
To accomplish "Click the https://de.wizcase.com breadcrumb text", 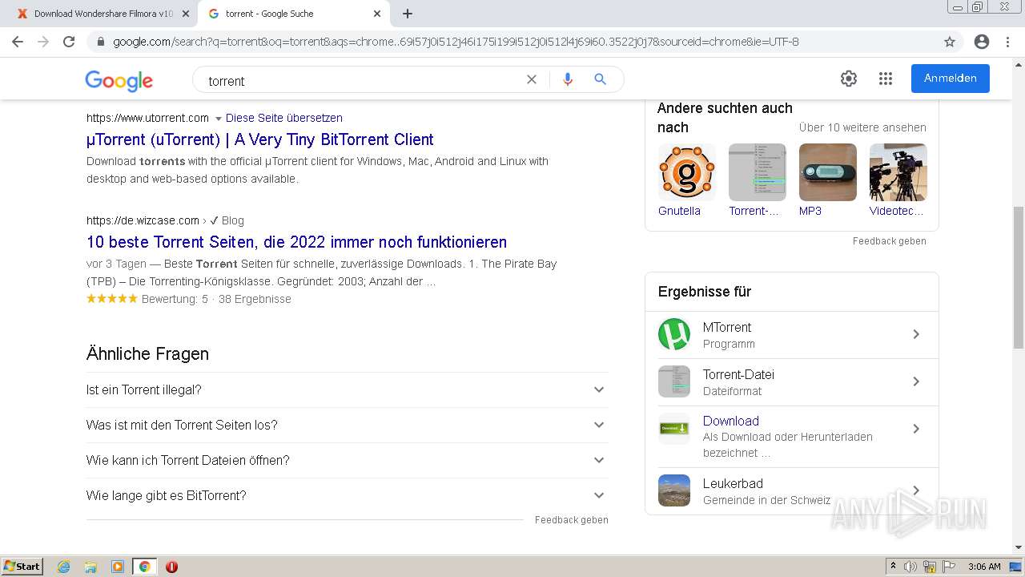I will coord(143,220).
